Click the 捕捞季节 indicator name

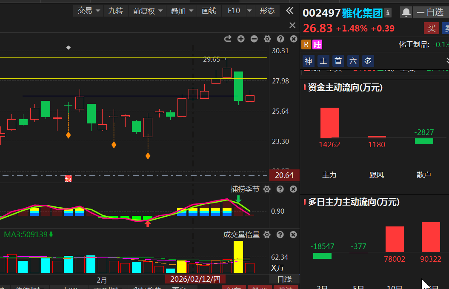point(245,189)
